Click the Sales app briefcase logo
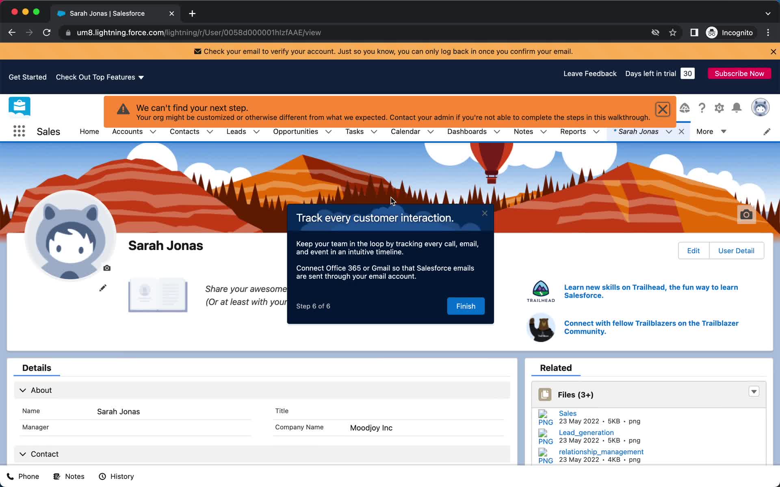The width and height of the screenshot is (780, 487). click(19, 107)
